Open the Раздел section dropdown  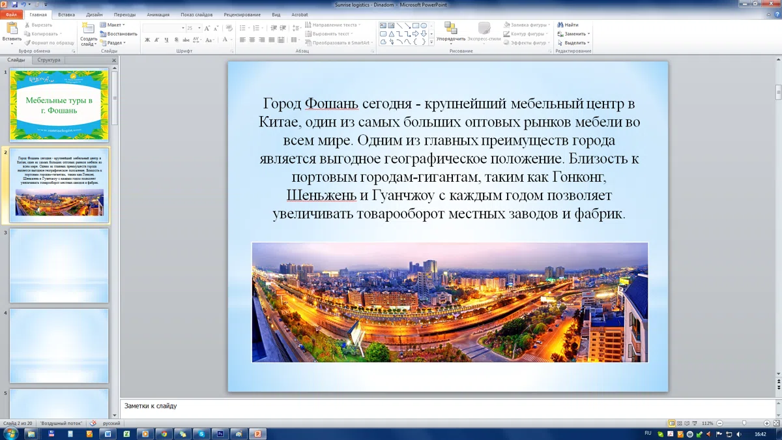tap(112, 43)
